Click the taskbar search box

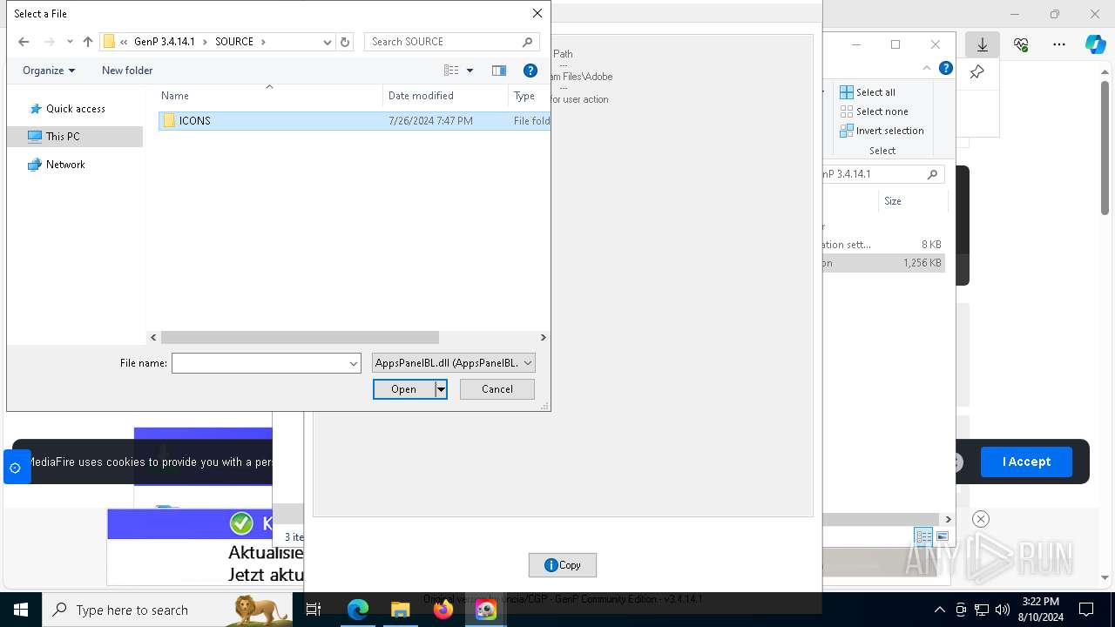[167, 610]
